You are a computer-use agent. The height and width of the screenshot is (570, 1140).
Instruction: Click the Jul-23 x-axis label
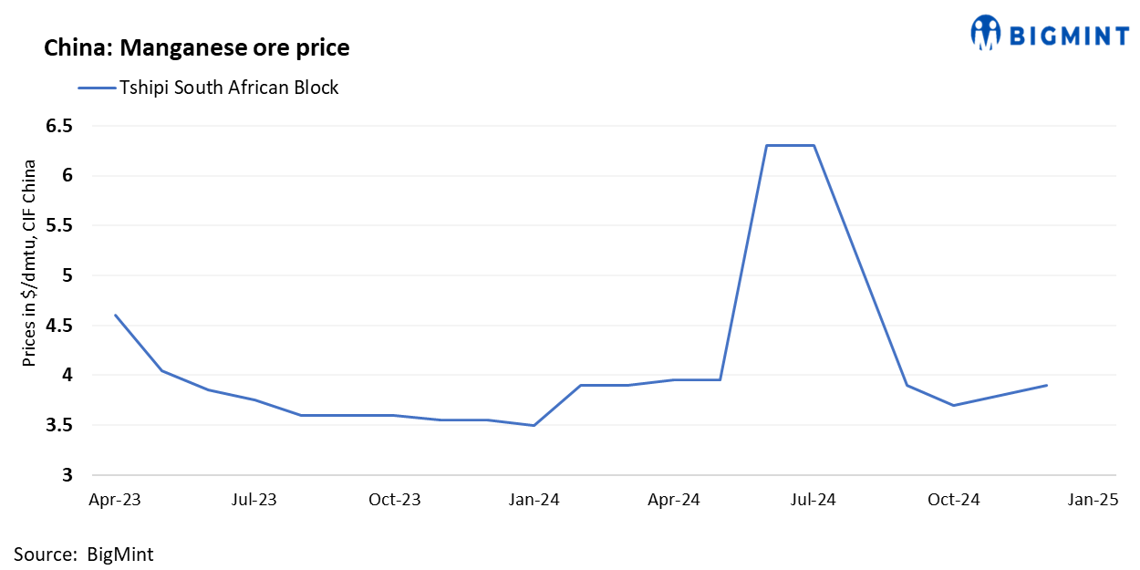(x=254, y=500)
